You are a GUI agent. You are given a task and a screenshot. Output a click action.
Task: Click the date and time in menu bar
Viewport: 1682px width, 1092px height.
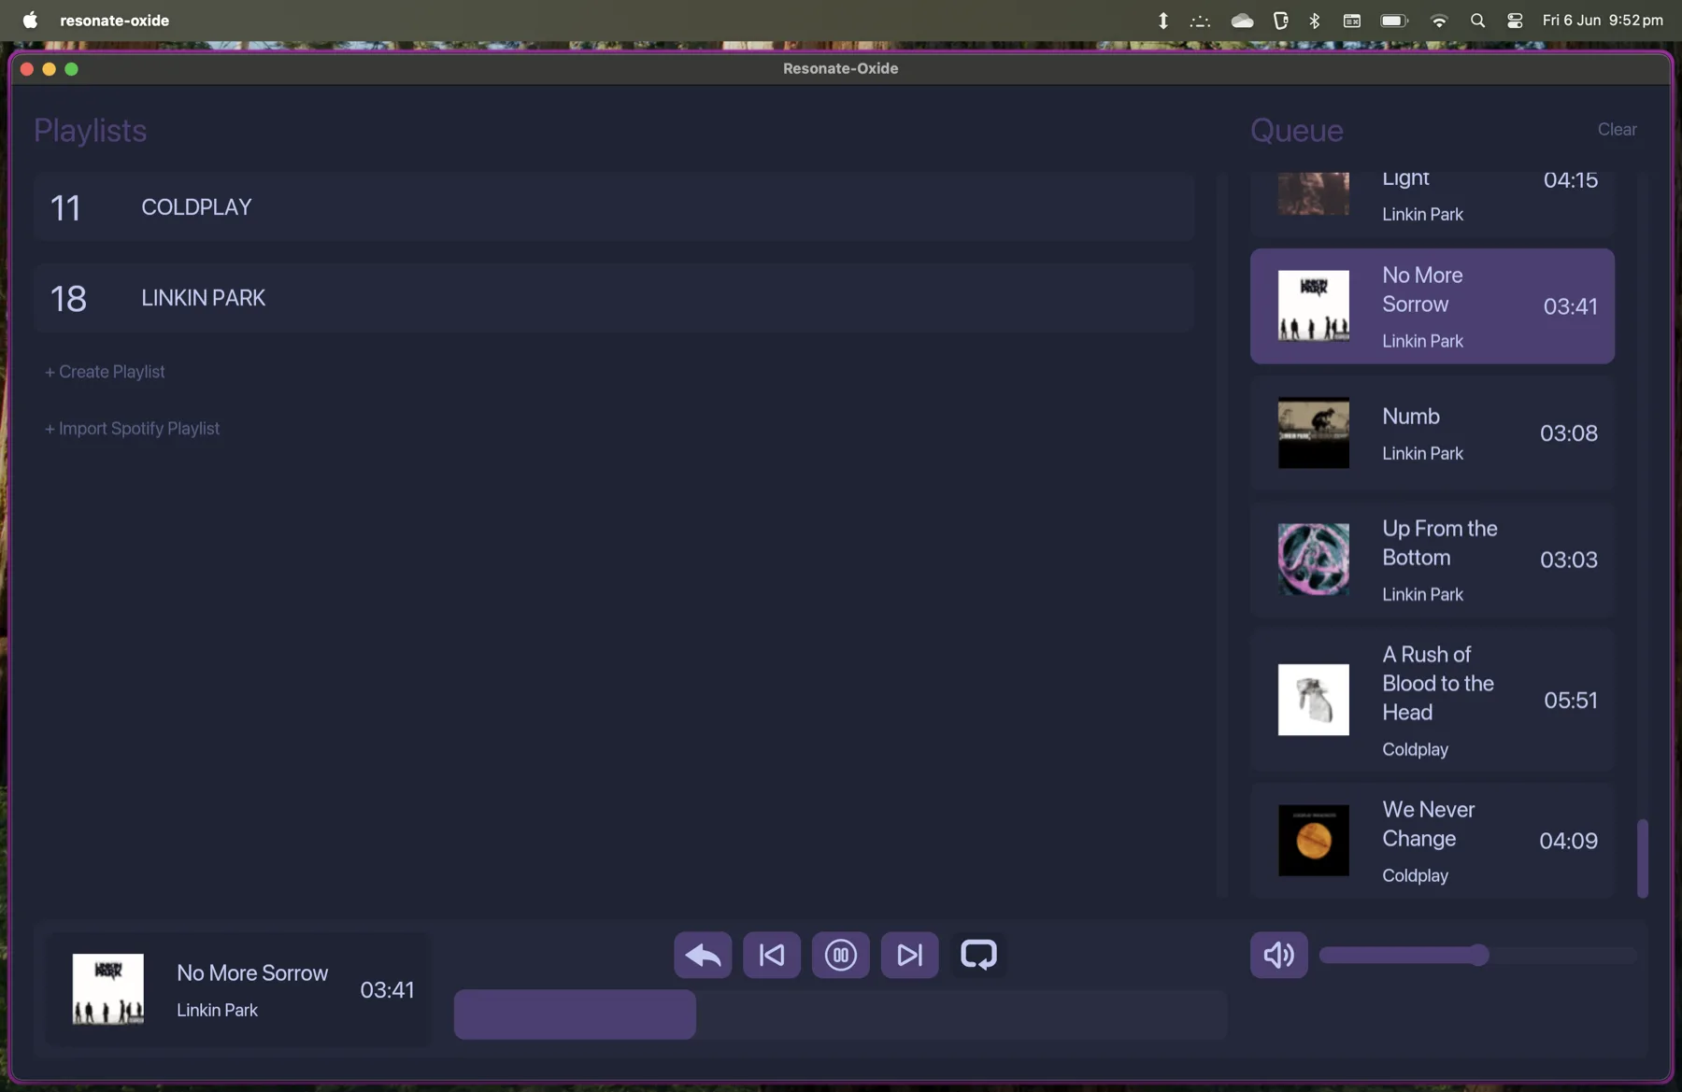pyautogui.click(x=1603, y=21)
